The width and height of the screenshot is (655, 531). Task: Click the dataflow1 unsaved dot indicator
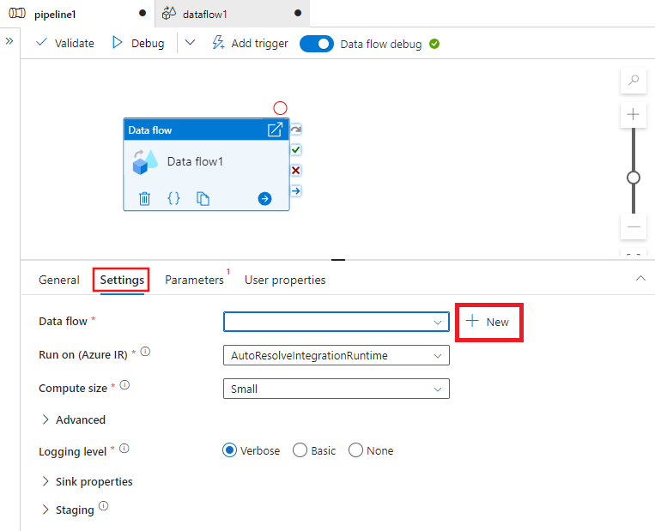tap(298, 13)
